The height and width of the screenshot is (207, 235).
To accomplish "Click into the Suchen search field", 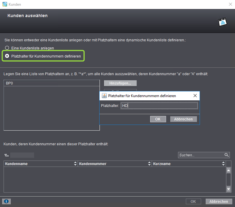I will coord(200,155).
